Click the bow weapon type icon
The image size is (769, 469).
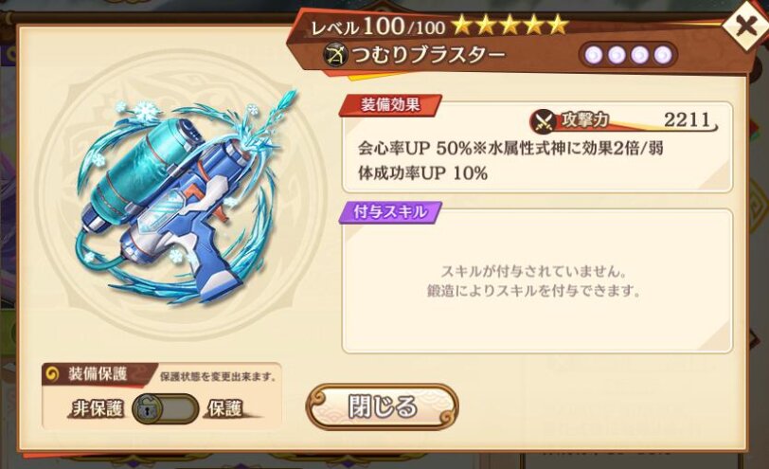[335, 55]
